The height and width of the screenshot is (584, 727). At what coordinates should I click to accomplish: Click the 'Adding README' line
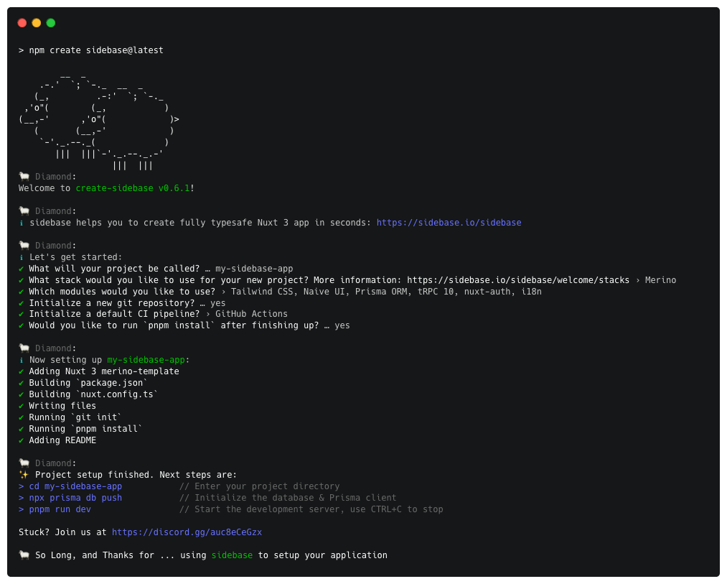62,440
